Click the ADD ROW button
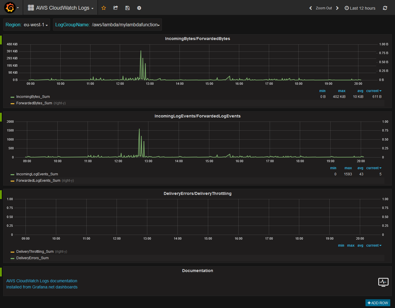 [378, 303]
